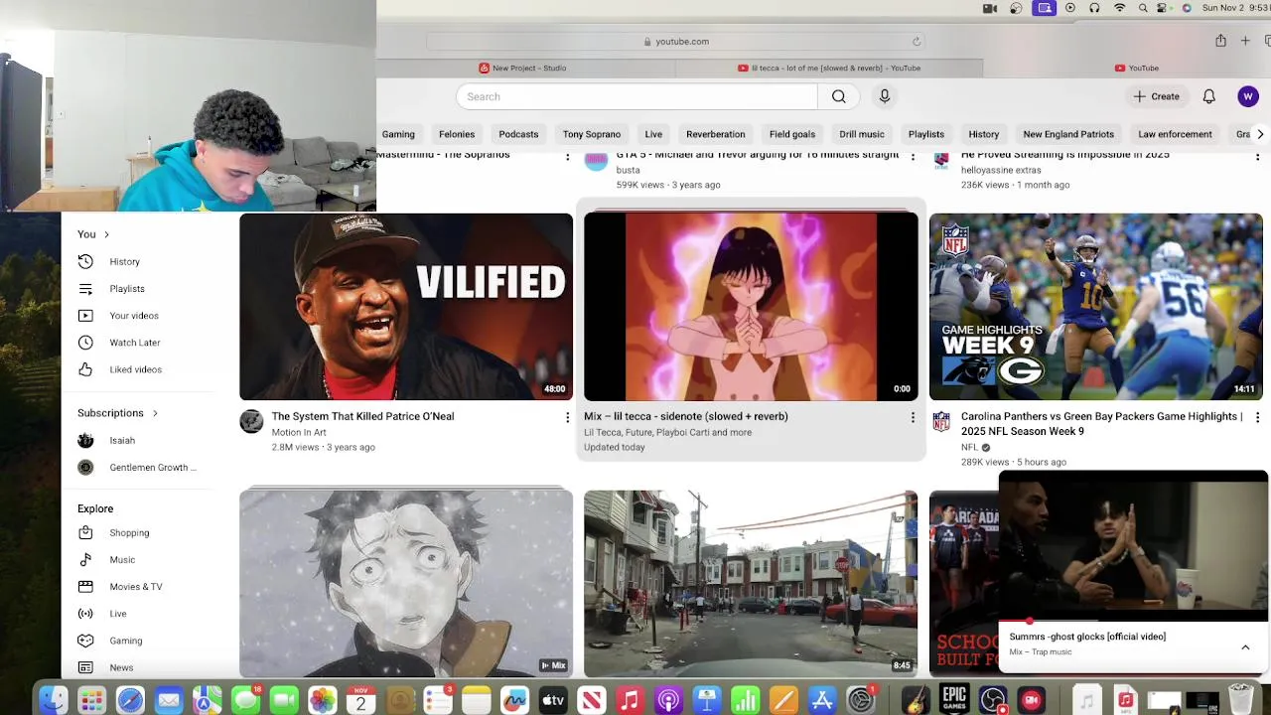
Task: Open Spotlight search in menu bar
Action: 1143,8
